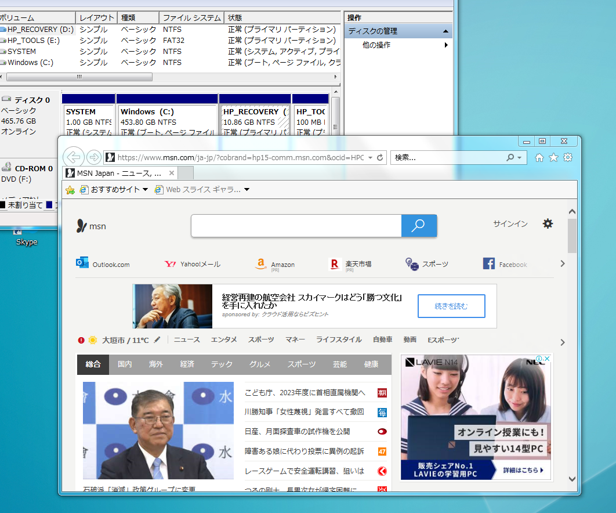Image resolution: width=616 pixels, height=513 pixels.
Task: Show more shortcuts with right chevron
Action: pyautogui.click(x=563, y=263)
